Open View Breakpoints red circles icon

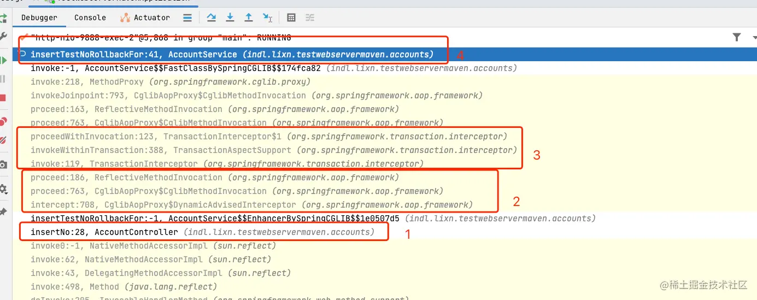(3, 121)
